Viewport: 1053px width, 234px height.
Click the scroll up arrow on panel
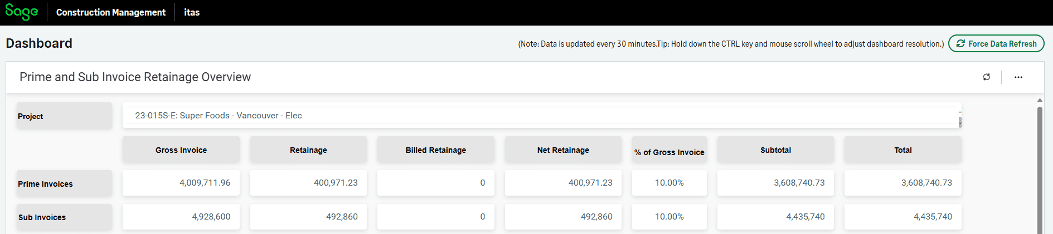coord(1040,101)
